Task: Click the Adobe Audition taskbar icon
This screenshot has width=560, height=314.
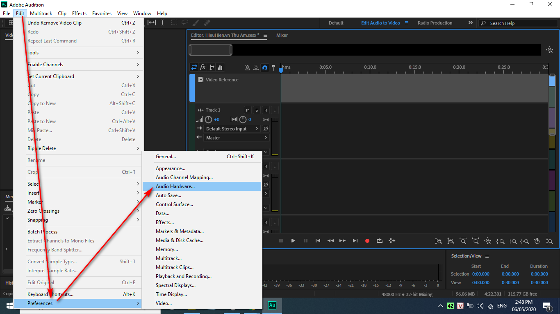Action: [x=272, y=305]
